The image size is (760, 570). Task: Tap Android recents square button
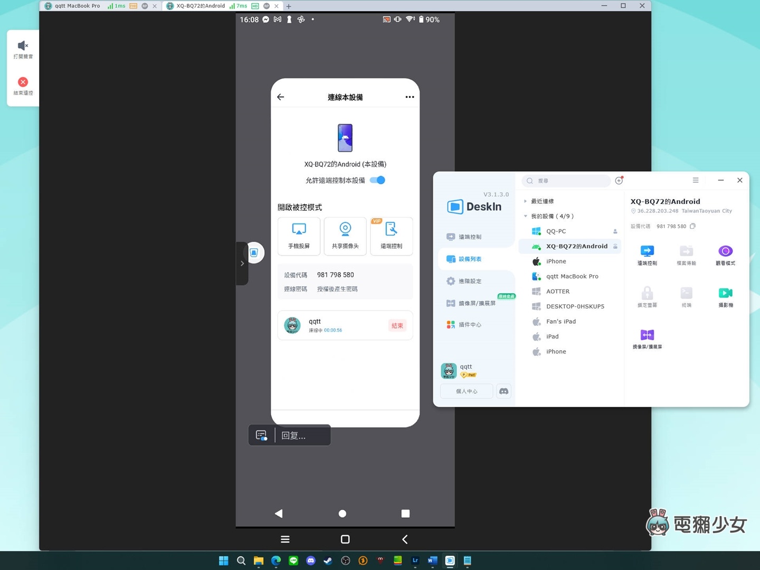click(x=405, y=513)
